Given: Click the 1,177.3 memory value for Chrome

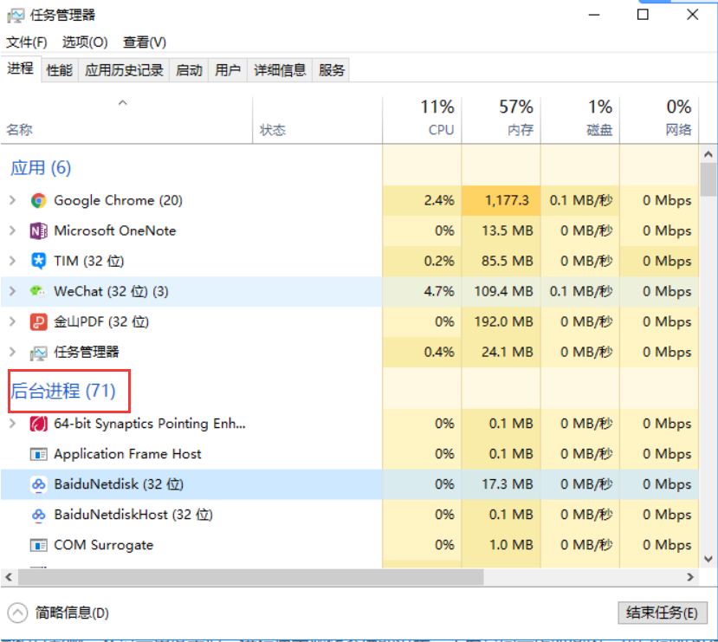Looking at the screenshot, I should (507, 200).
